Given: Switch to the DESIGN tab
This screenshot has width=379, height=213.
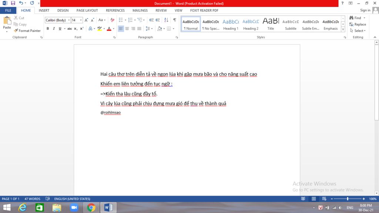Looking at the screenshot, I should coord(63,10).
